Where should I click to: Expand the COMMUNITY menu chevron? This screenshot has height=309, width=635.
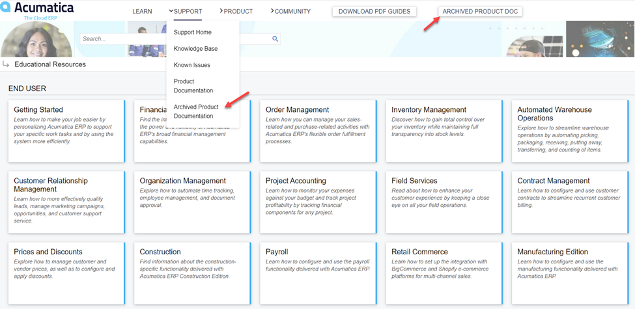[x=272, y=11]
